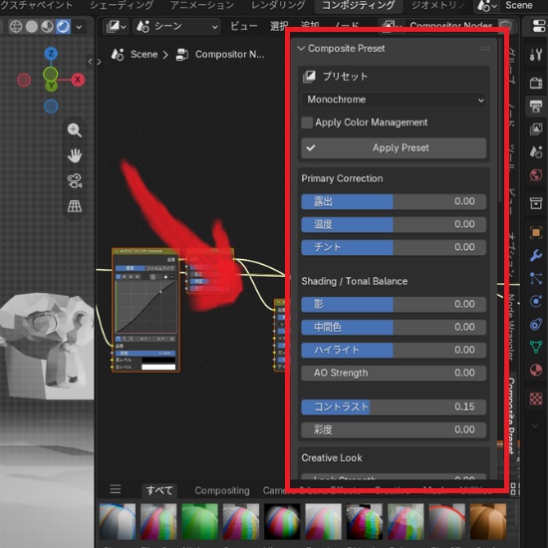Open the node editor type selector
Image resolution: width=548 pixels, height=548 pixels.
click(x=117, y=26)
